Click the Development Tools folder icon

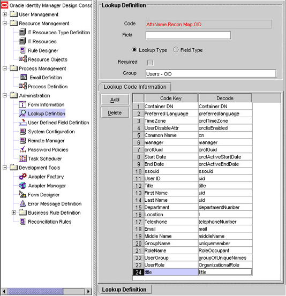point(14,168)
